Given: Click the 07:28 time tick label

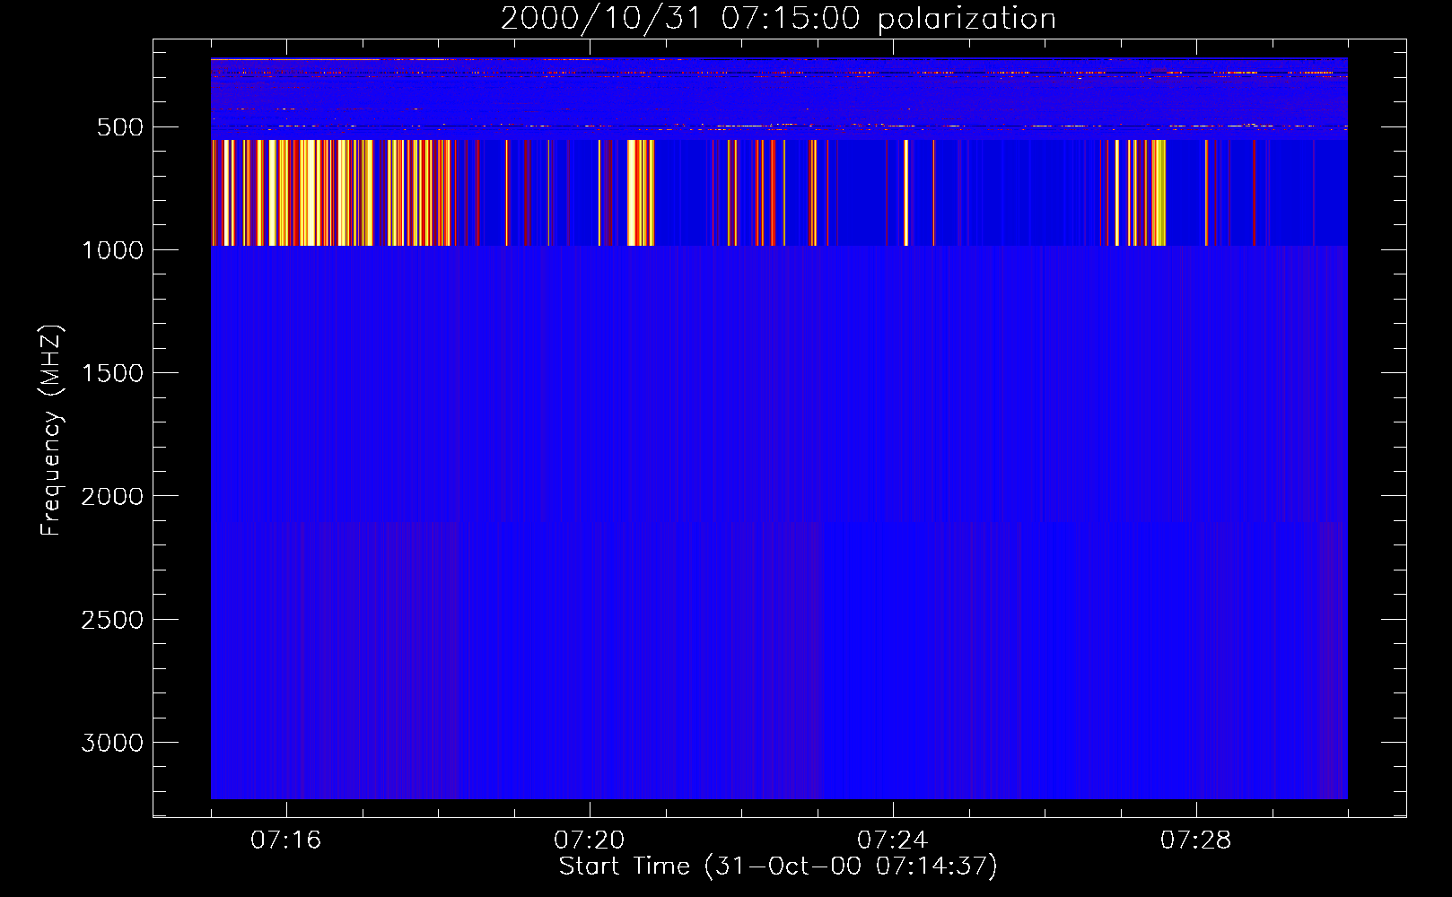Looking at the screenshot, I should 1196,840.
